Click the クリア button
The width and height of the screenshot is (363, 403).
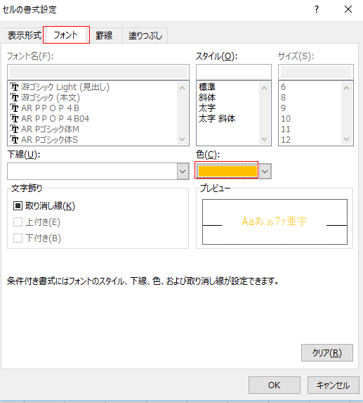[327, 352]
